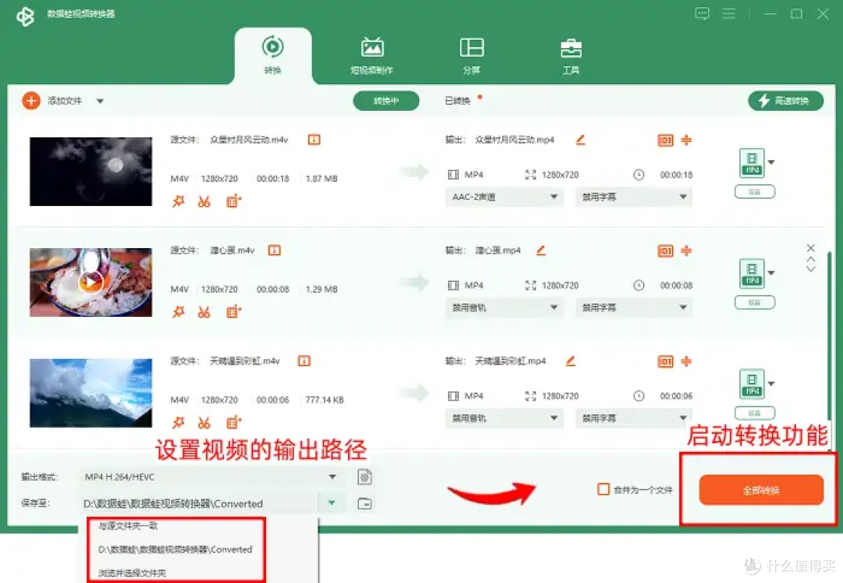
Task: Expand MP4 format picker arrow for 溏心蛋 row
Action: tap(771, 273)
